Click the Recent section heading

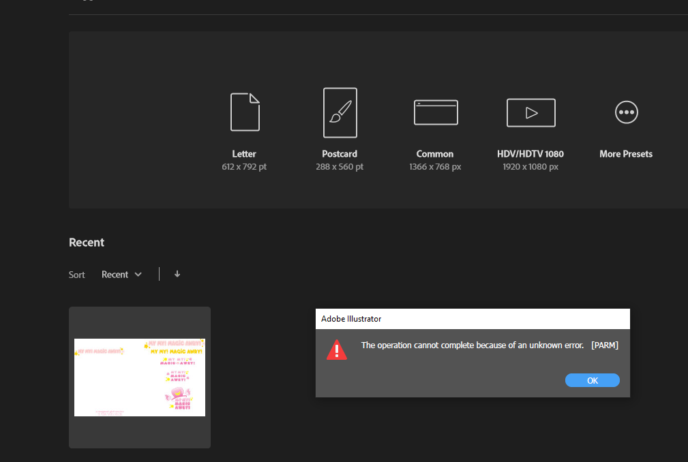tap(86, 242)
